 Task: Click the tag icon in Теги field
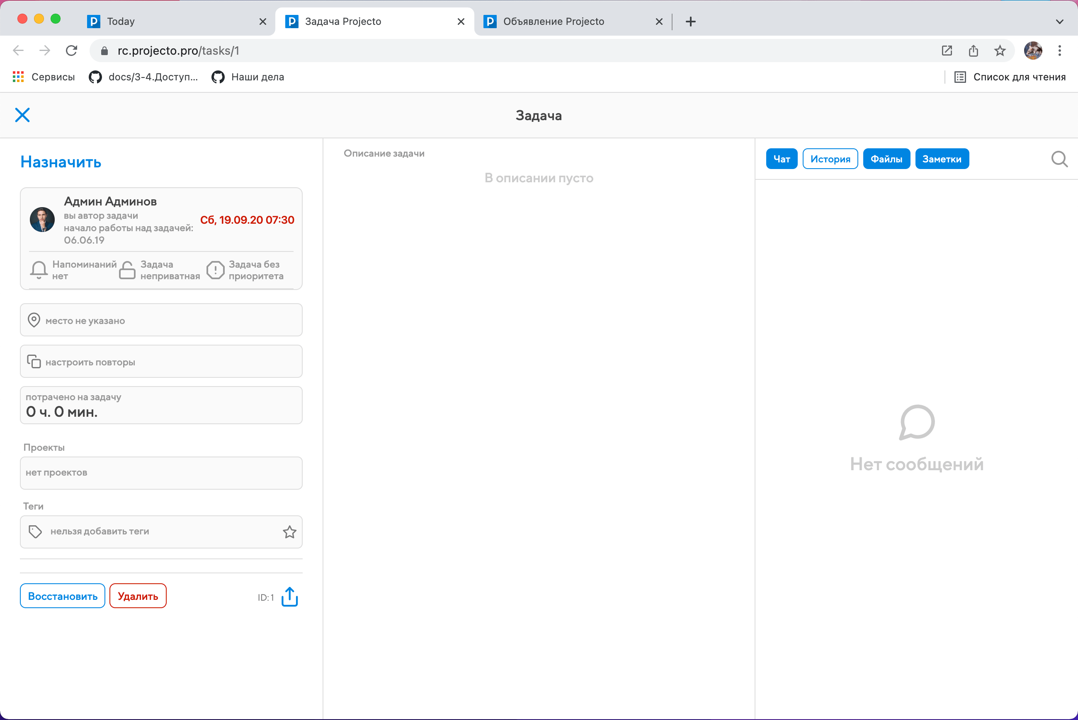click(x=35, y=532)
